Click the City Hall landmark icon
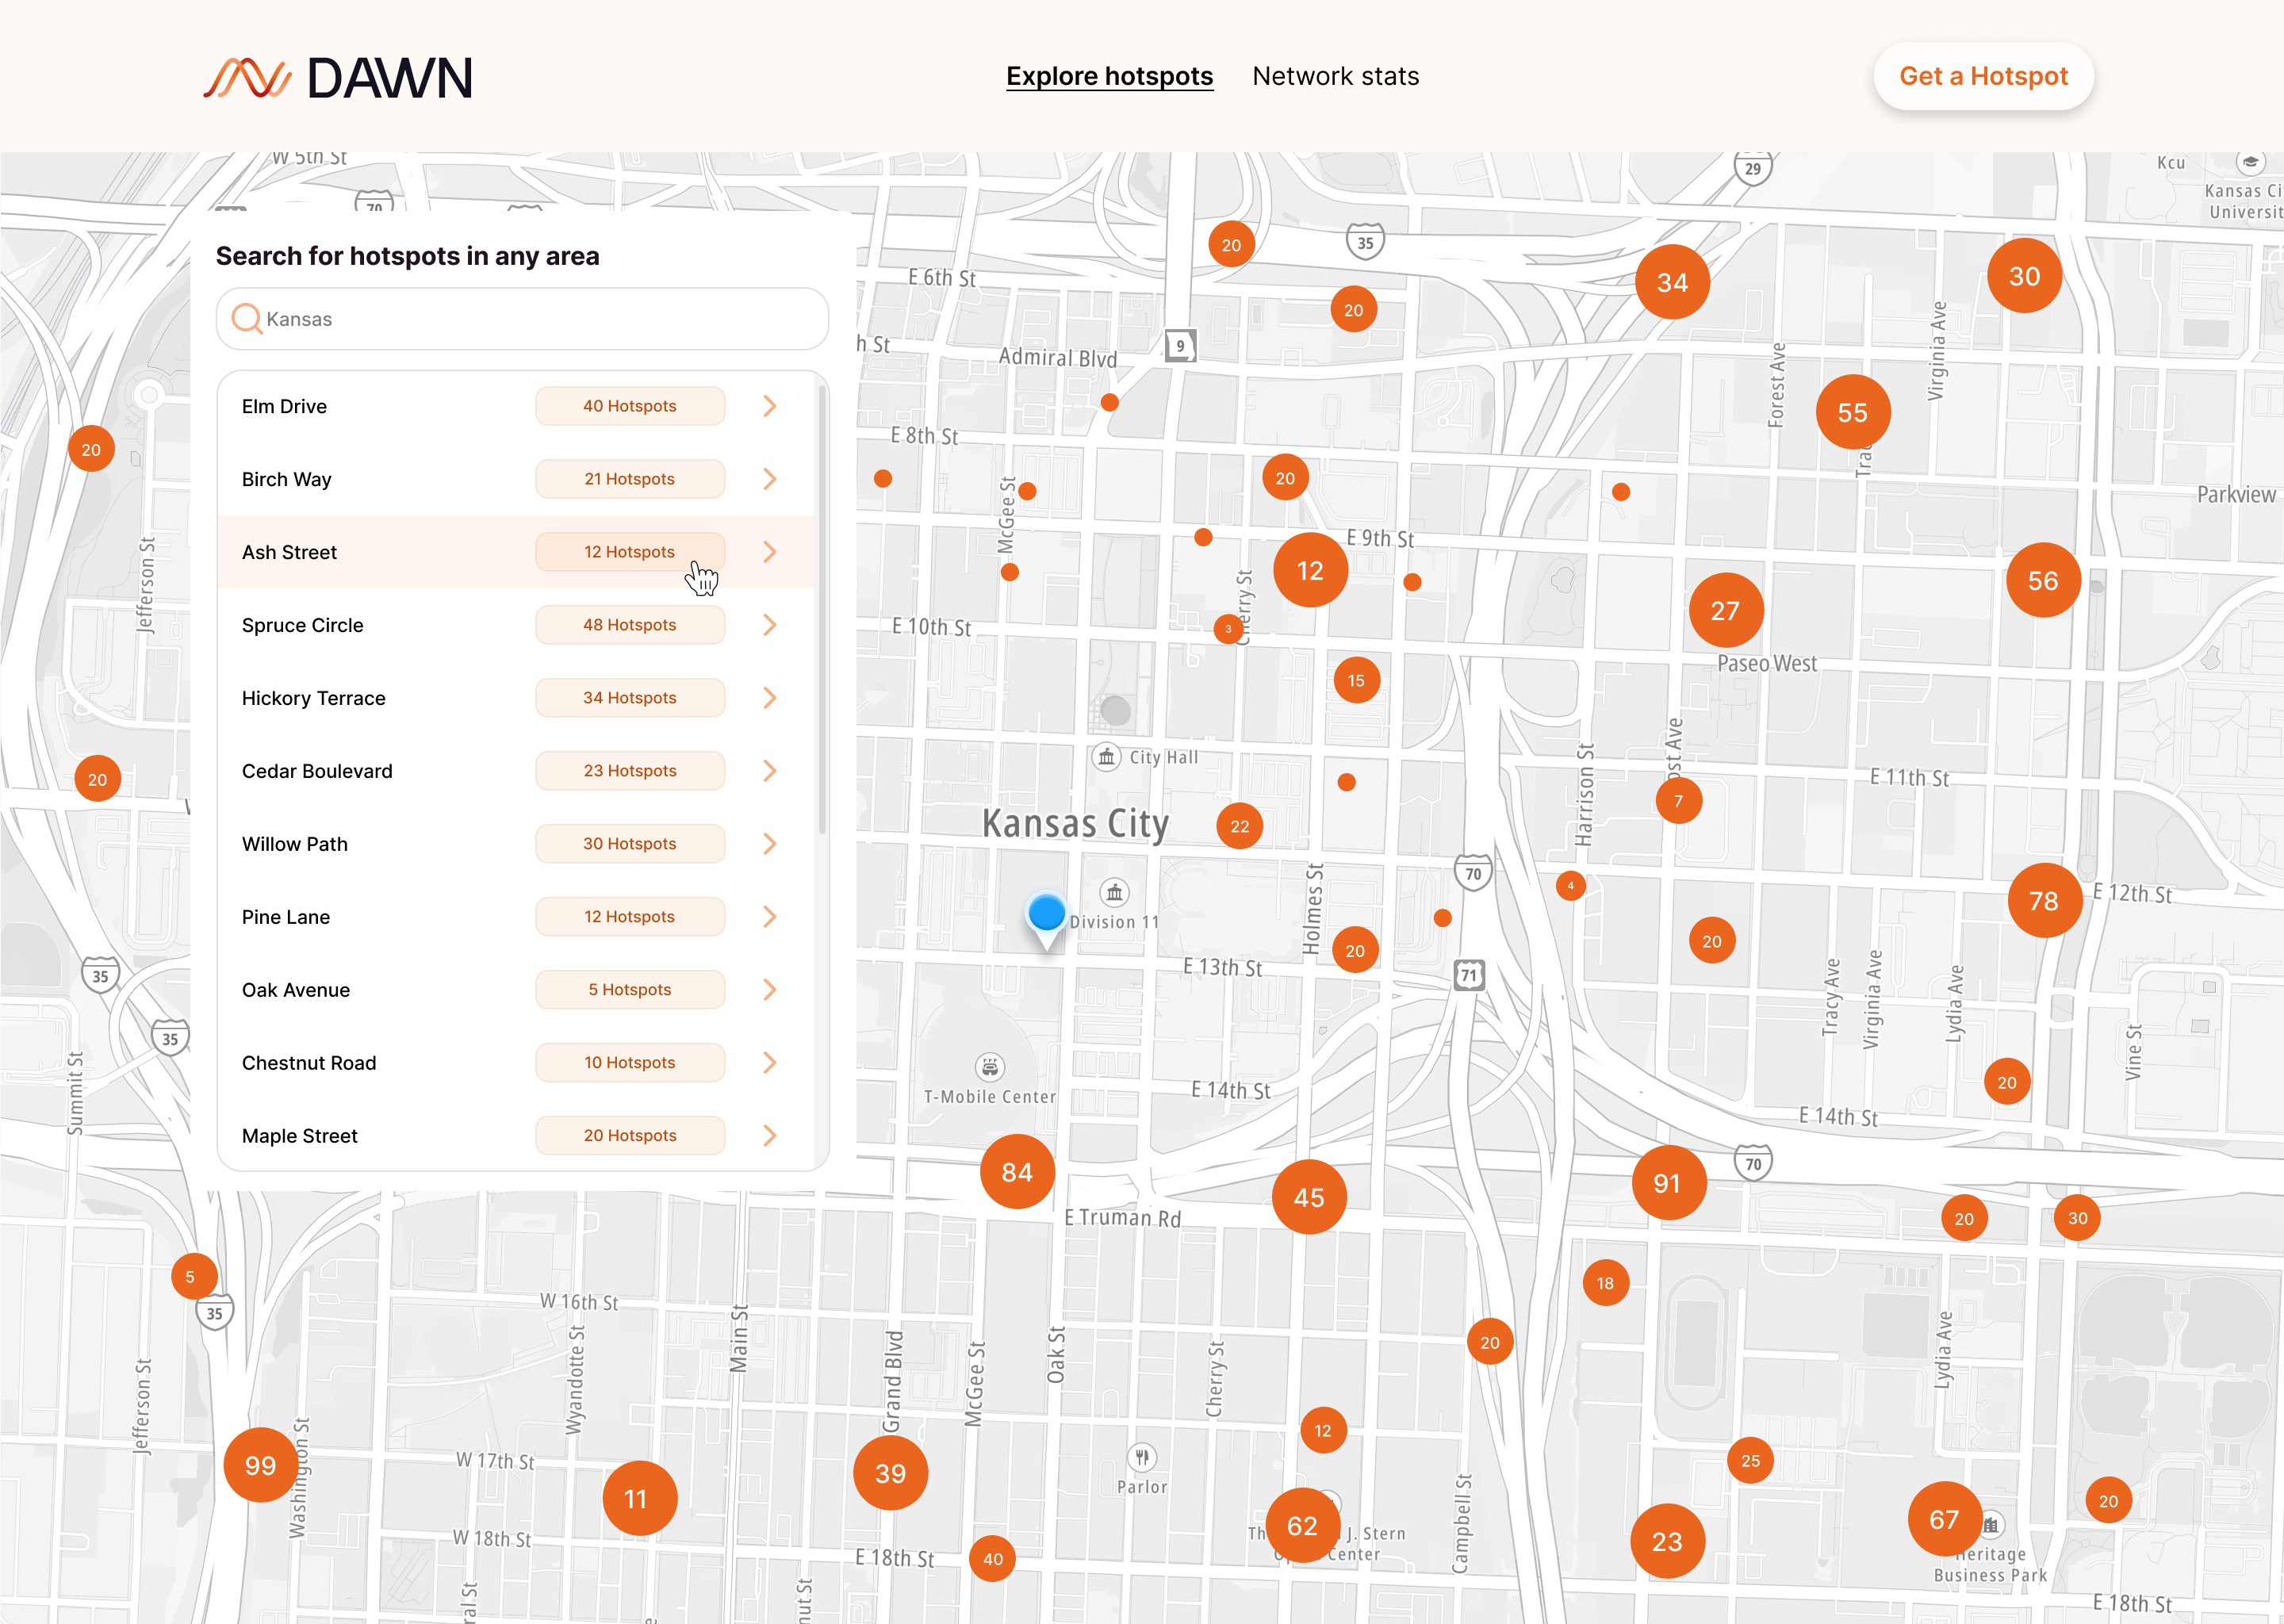 coord(1106,757)
